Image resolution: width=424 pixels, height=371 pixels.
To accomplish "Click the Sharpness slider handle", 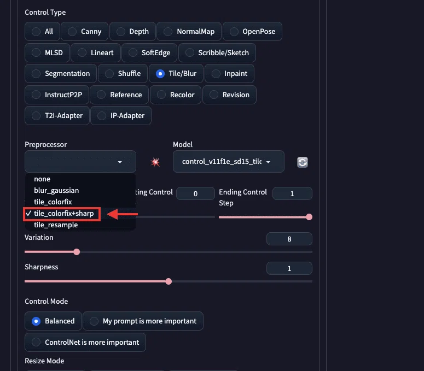I will (169, 281).
